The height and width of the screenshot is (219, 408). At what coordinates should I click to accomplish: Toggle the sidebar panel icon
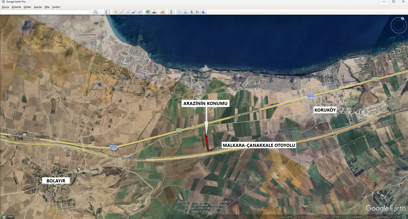click(107, 12)
